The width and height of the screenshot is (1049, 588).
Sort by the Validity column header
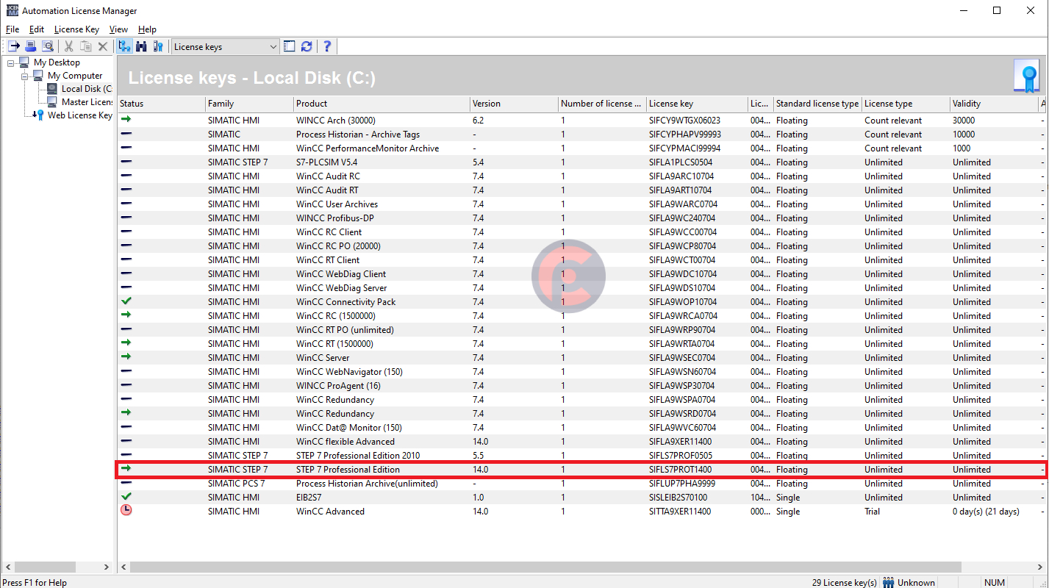[x=993, y=104]
